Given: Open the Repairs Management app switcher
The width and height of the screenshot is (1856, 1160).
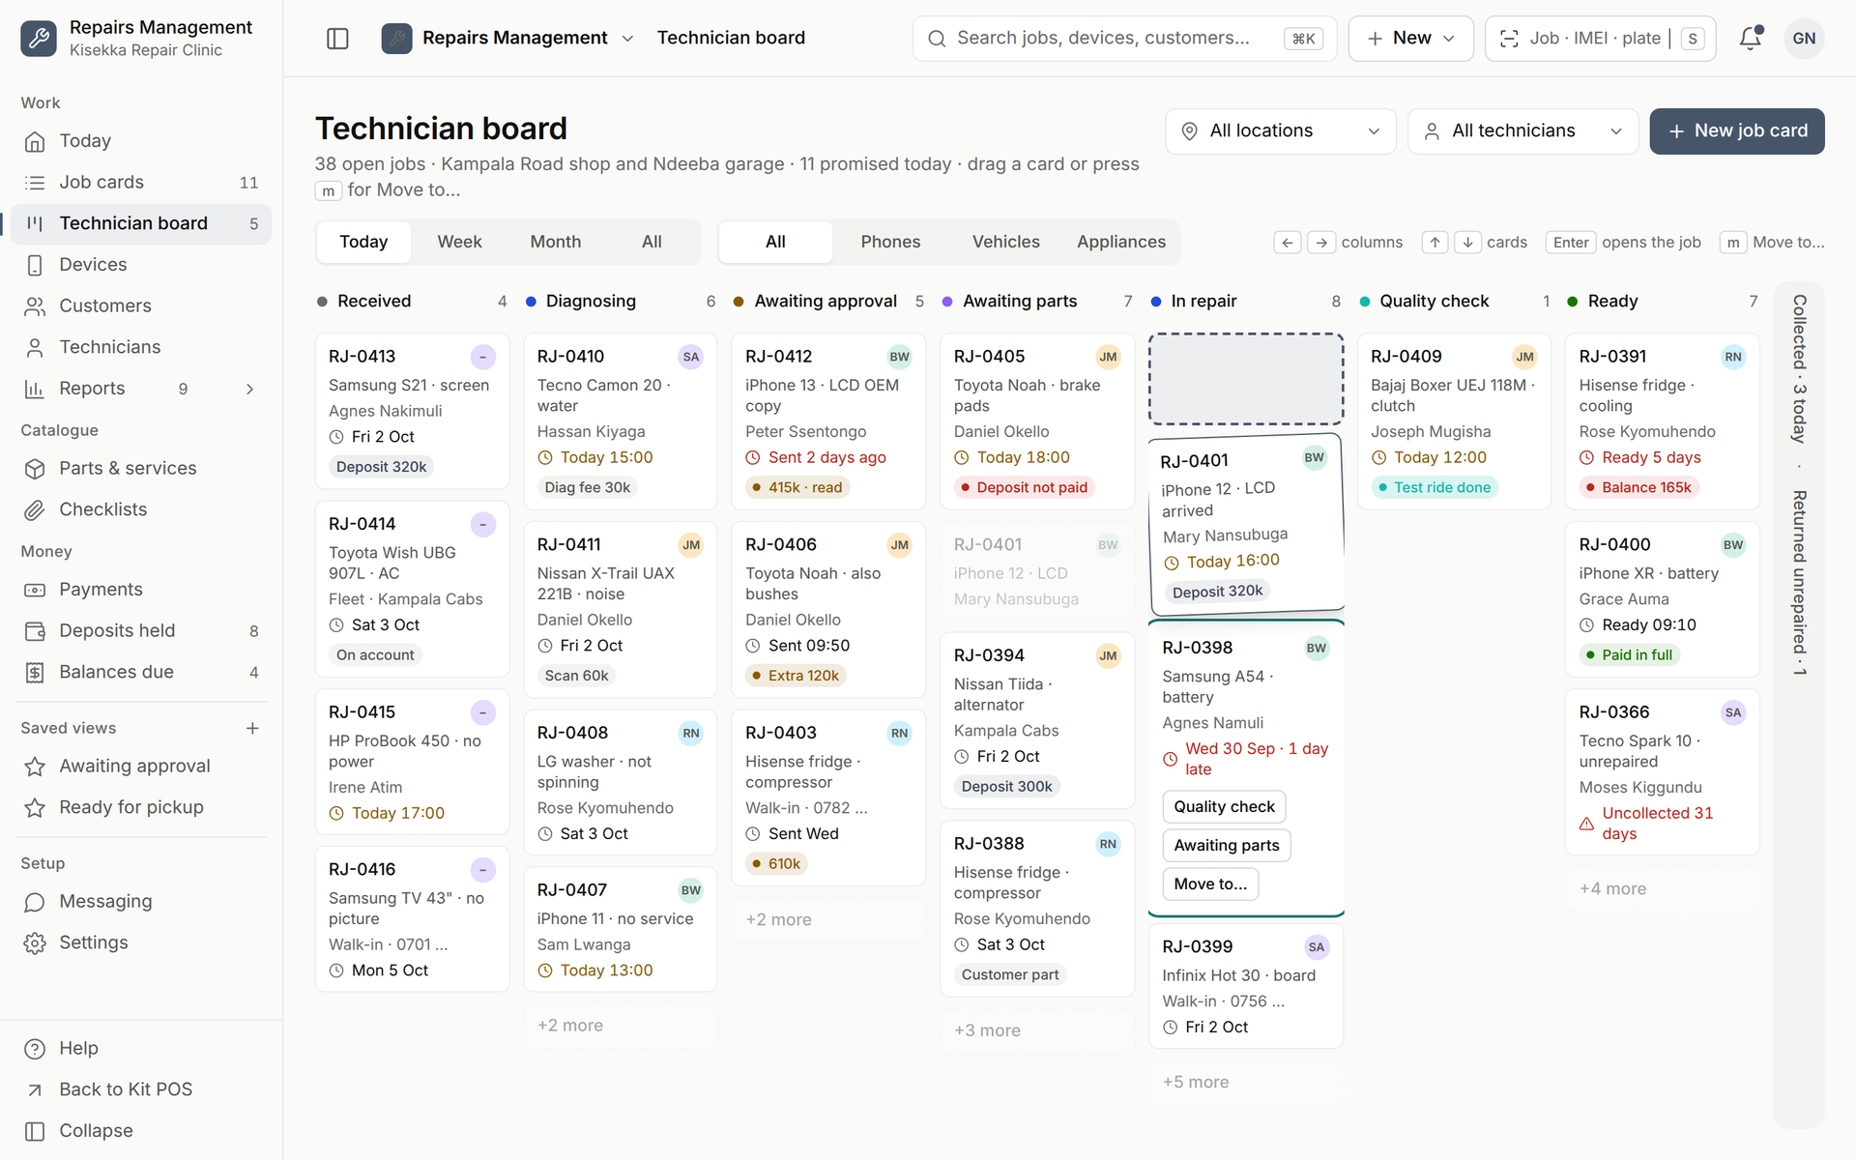Looking at the screenshot, I should tap(508, 39).
